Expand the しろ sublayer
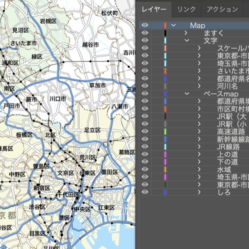This screenshot has height=249, width=249. [x=199, y=192]
